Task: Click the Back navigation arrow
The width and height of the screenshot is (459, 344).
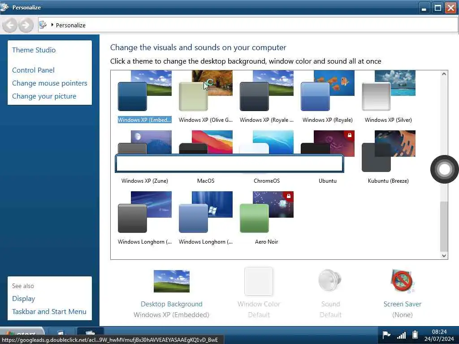Action: pos(10,25)
